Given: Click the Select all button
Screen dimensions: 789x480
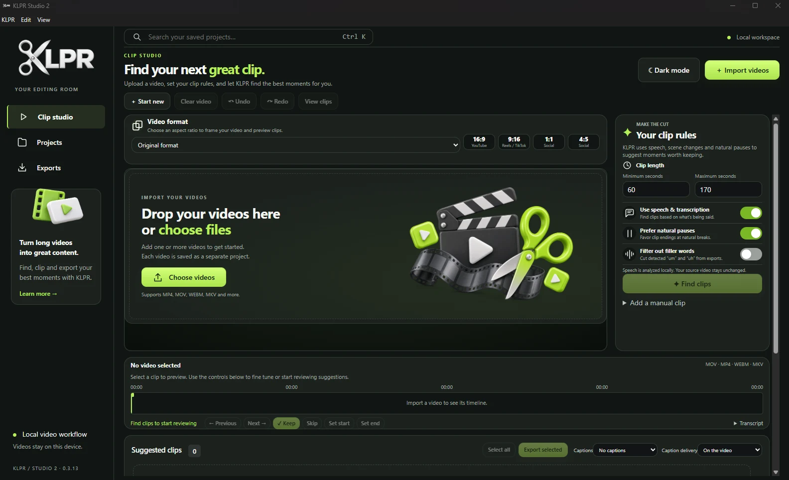Looking at the screenshot, I should pyautogui.click(x=499, y=450).
